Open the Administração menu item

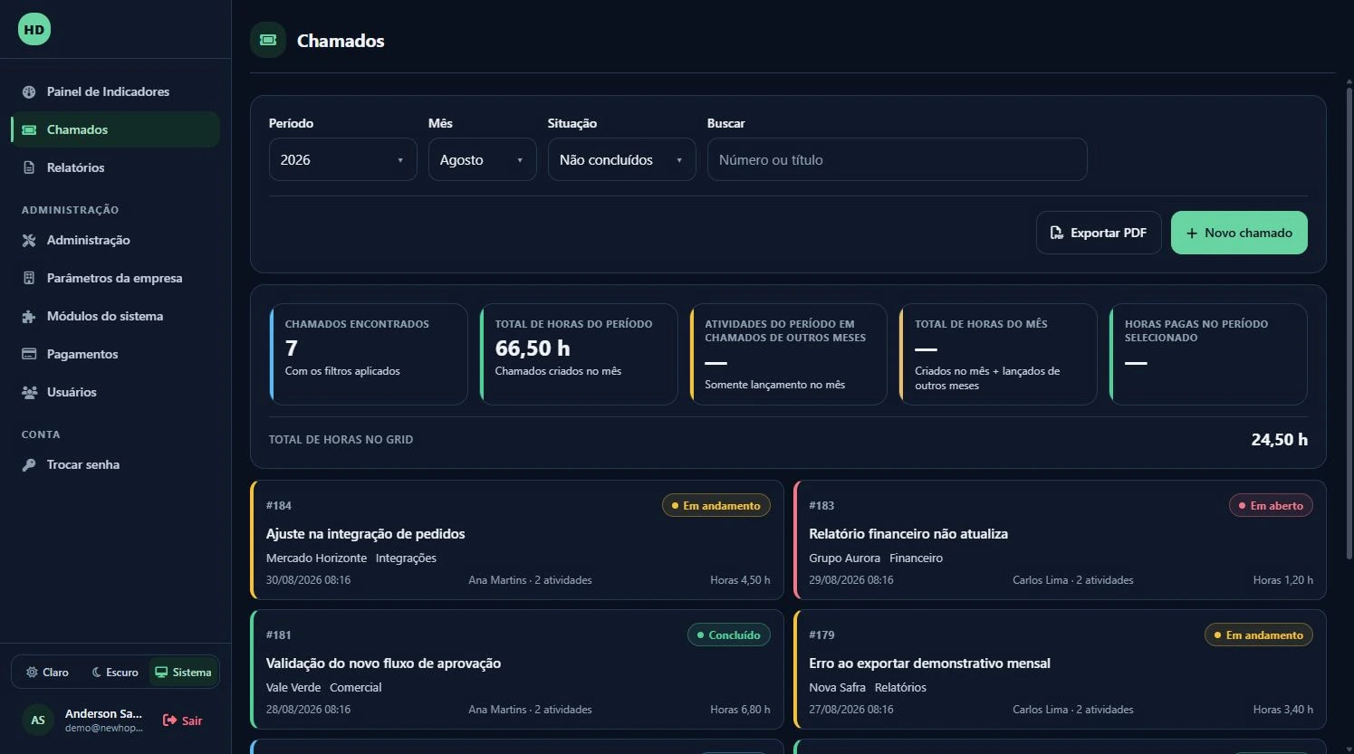coord(115,240)
